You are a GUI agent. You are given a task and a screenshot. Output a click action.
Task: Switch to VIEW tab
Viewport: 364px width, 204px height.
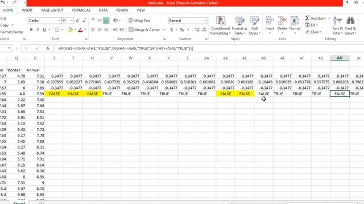[x=140, y=10]
